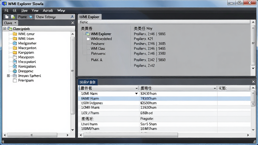Click the Drengpnic globe icon
The width and height of the screenshot is (258, 145).
(x=15, y=71)
